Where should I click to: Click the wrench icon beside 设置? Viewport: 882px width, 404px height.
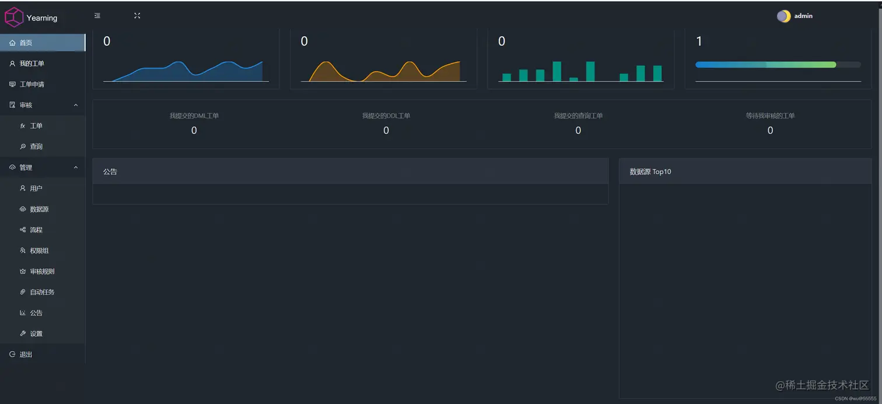click(x=23, y=334)
